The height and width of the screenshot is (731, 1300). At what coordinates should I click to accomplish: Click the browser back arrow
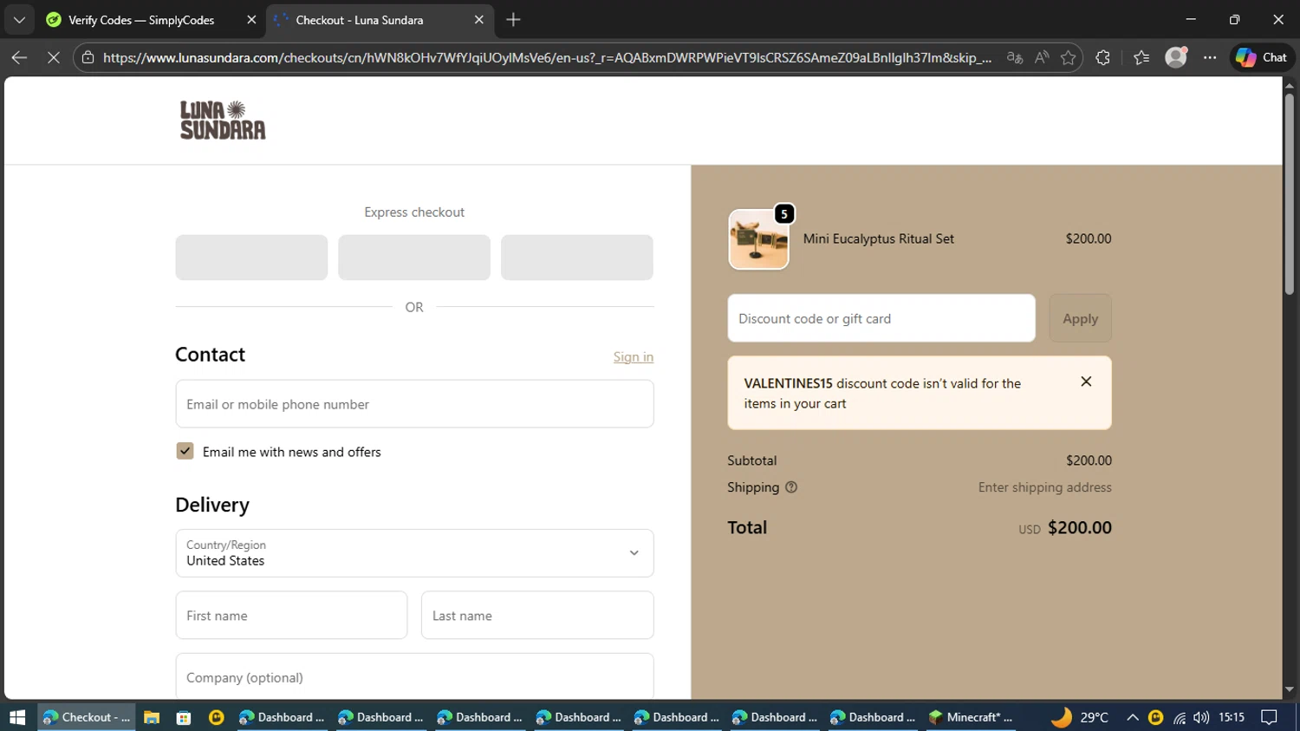tap(19, 58)
